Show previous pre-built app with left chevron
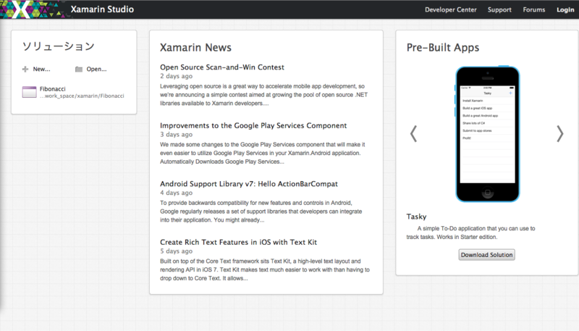This screenshot has height=331, width=579. point(413,133)
